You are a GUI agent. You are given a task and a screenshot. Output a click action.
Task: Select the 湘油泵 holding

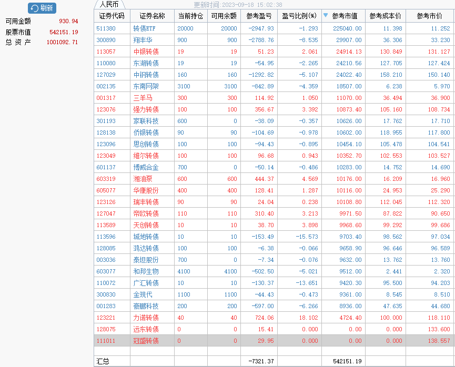click(x=143, y=179)
